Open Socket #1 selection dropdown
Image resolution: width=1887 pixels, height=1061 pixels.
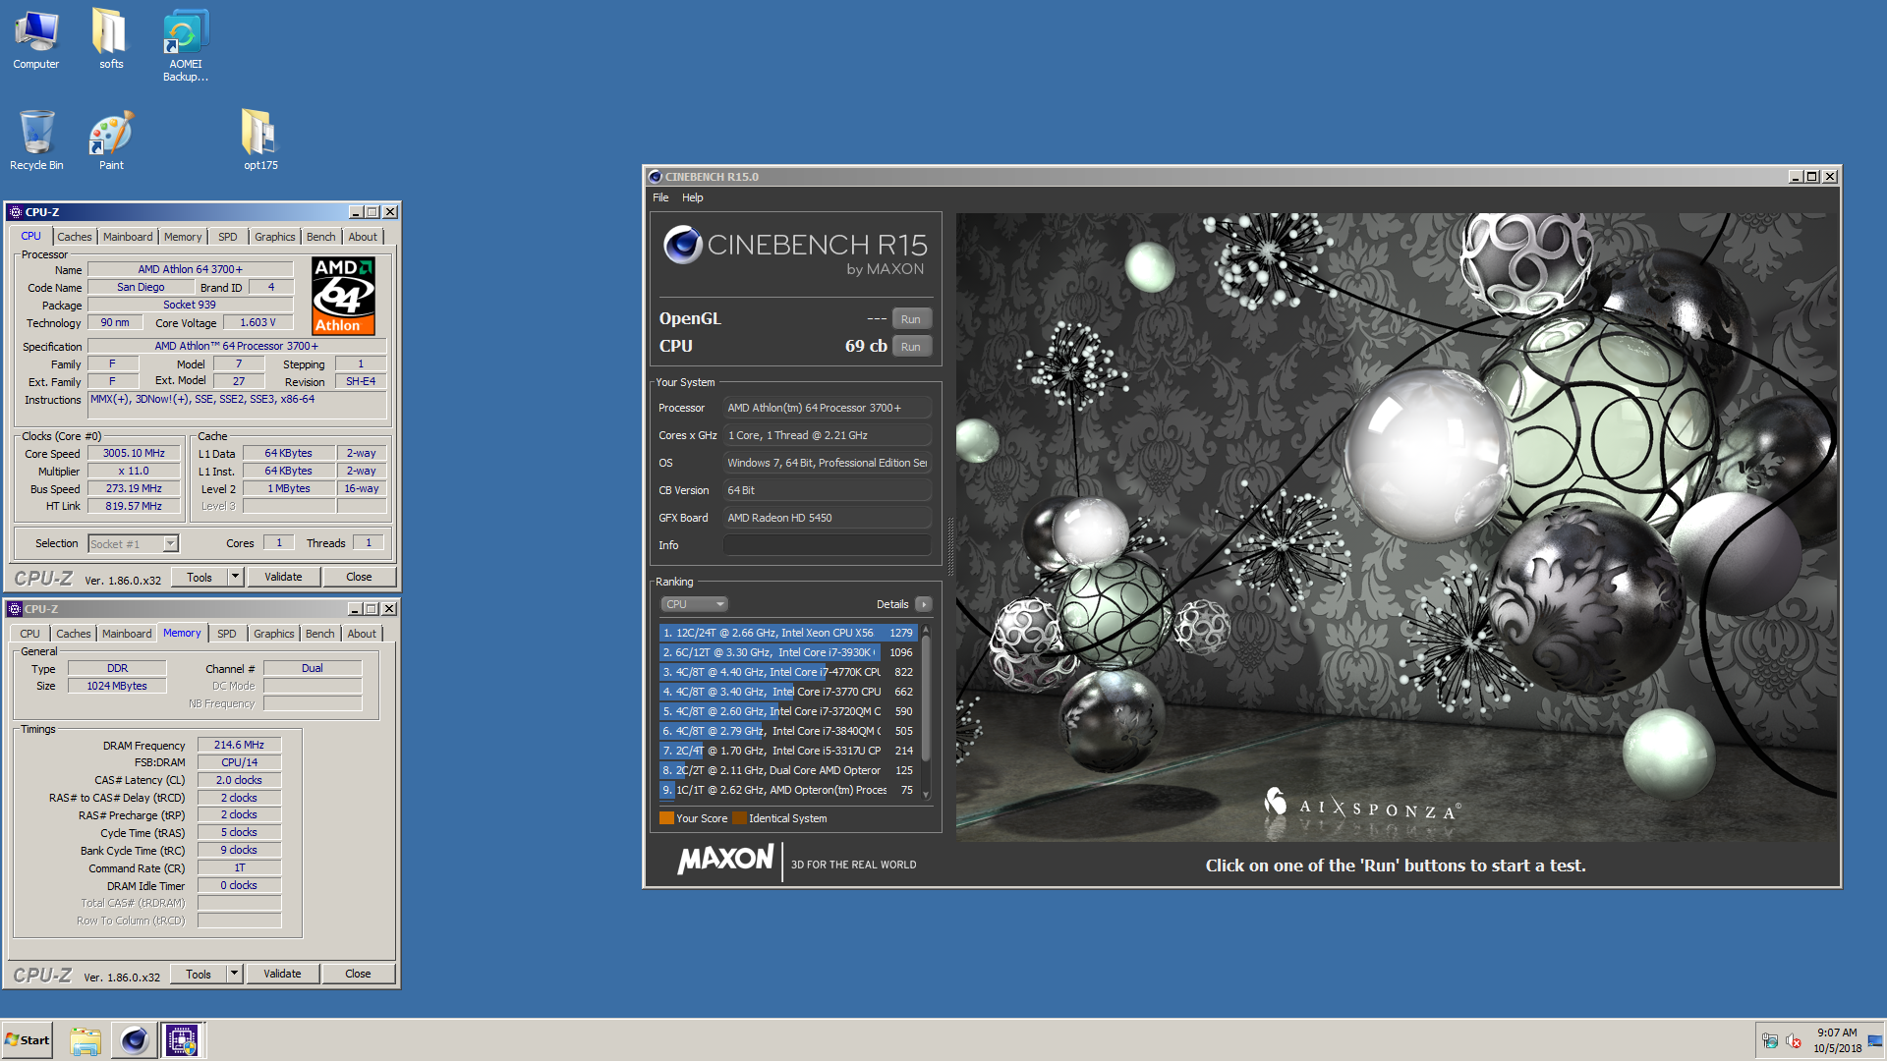pyautogui.click(x=133, y=543)
